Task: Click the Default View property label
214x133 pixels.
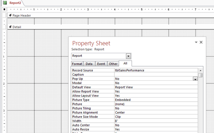Action: click(x=81, y=87)
